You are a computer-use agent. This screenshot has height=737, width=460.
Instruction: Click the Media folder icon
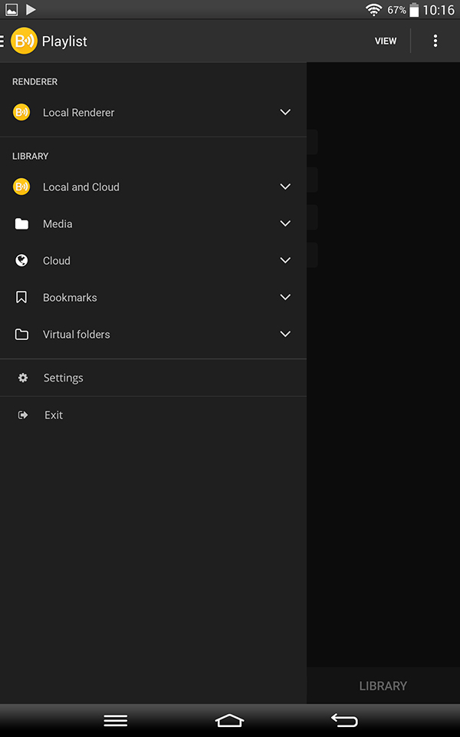click(21, 223)
